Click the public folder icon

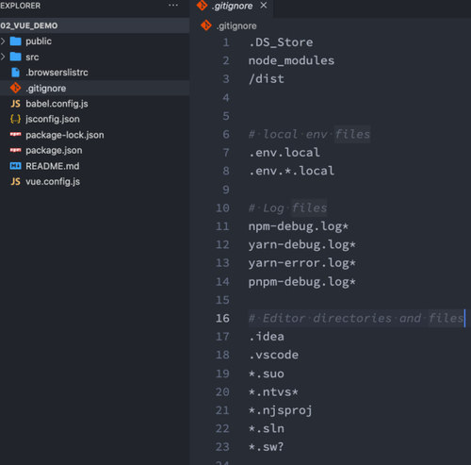pyautogui.click(x=15, y=42)
